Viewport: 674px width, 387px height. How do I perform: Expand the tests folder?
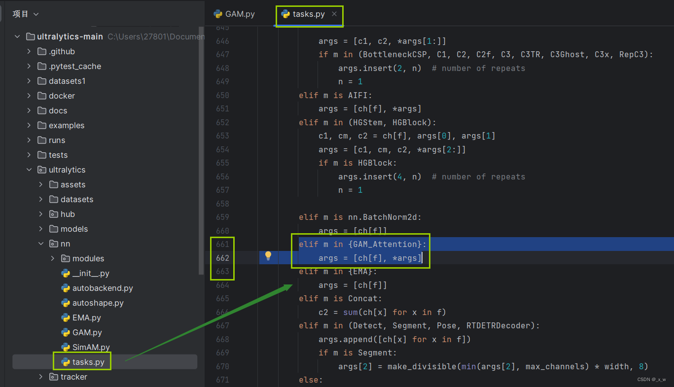coord(29,155)
